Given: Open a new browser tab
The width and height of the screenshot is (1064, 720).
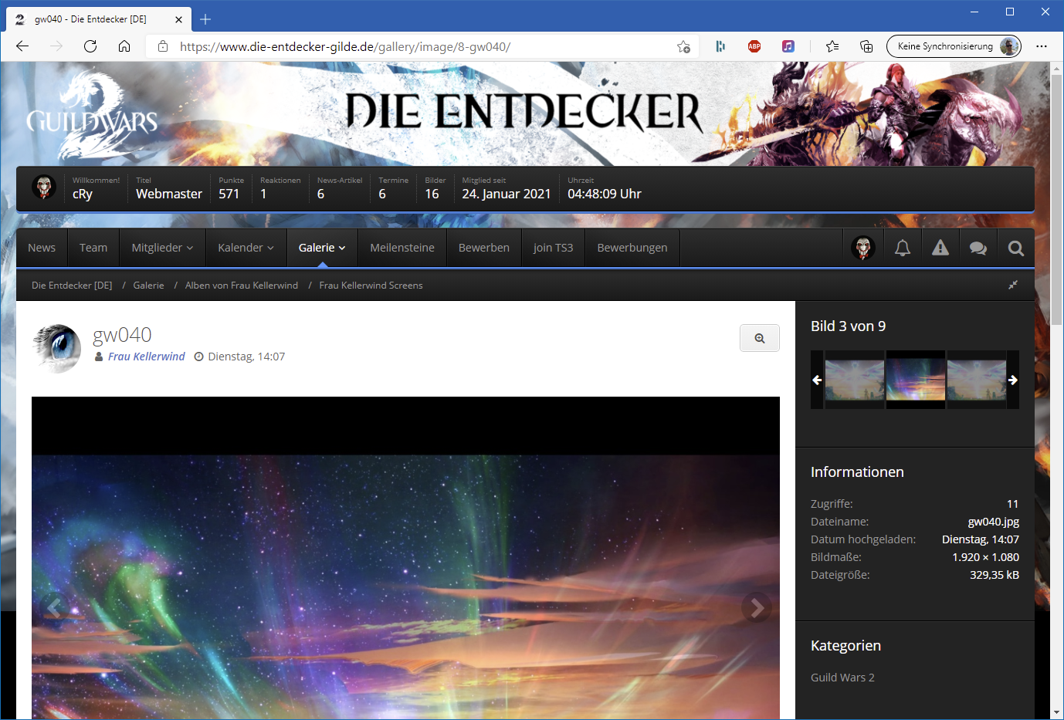Looking at the screenshot, I should [x=205, y=19].
